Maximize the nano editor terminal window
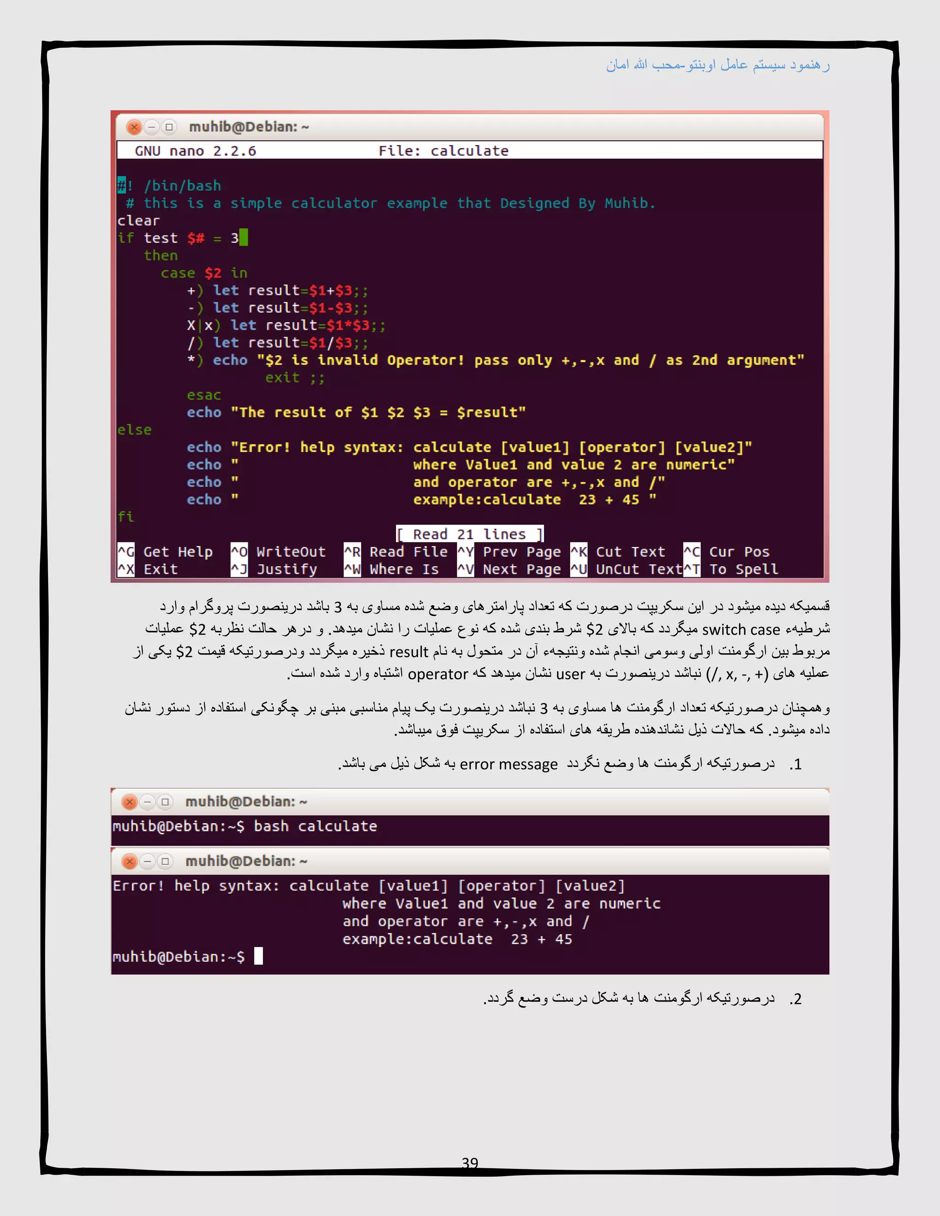This screenshot has width=940, height=1216. (x=169, y=127)
